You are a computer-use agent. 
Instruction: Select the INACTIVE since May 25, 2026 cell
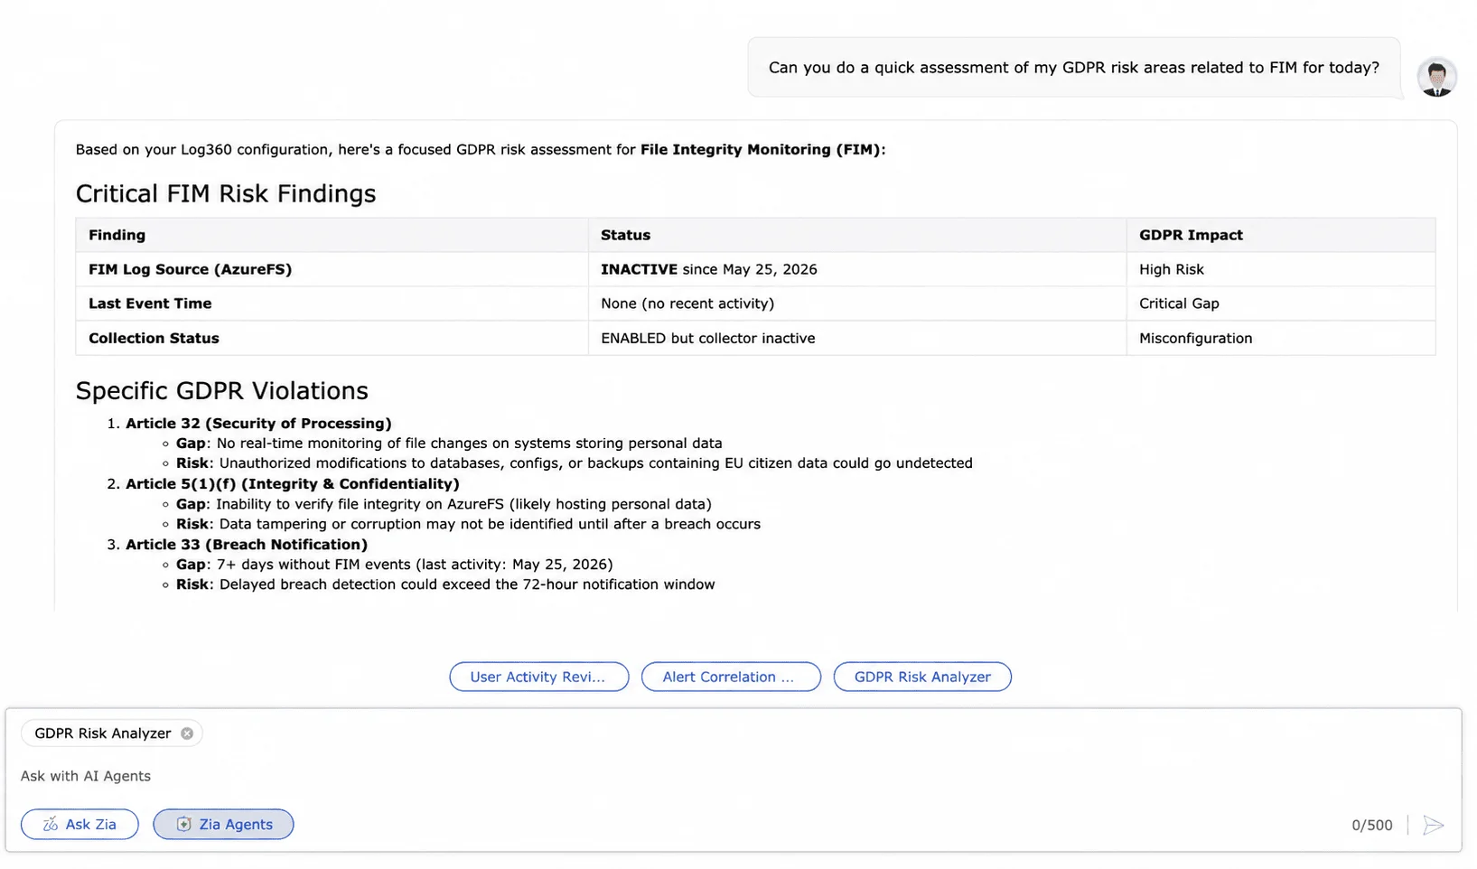click(857, 269)
